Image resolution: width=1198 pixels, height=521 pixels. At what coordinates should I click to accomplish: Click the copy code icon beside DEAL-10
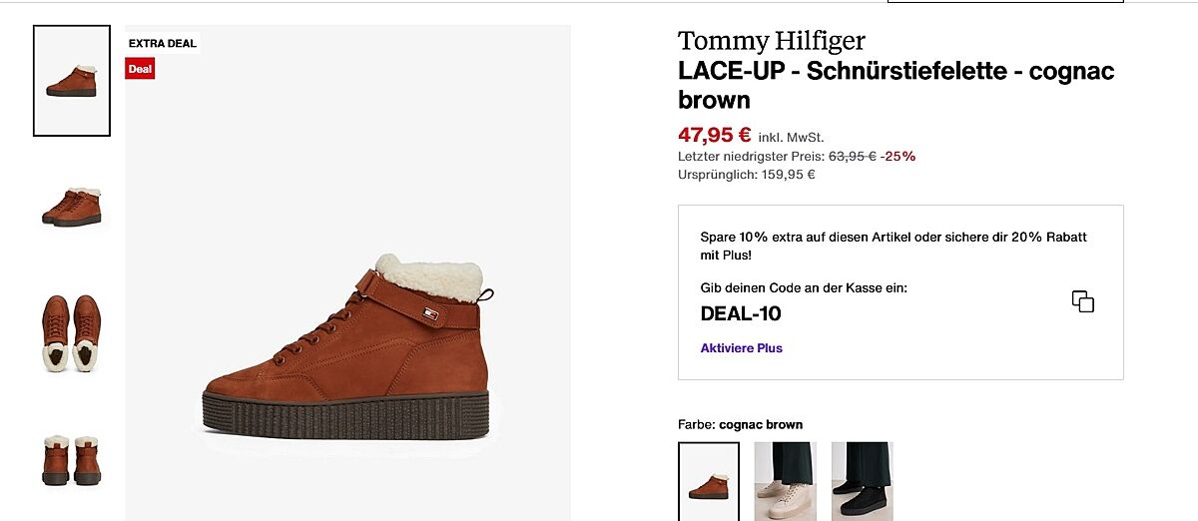point(1082,301)
